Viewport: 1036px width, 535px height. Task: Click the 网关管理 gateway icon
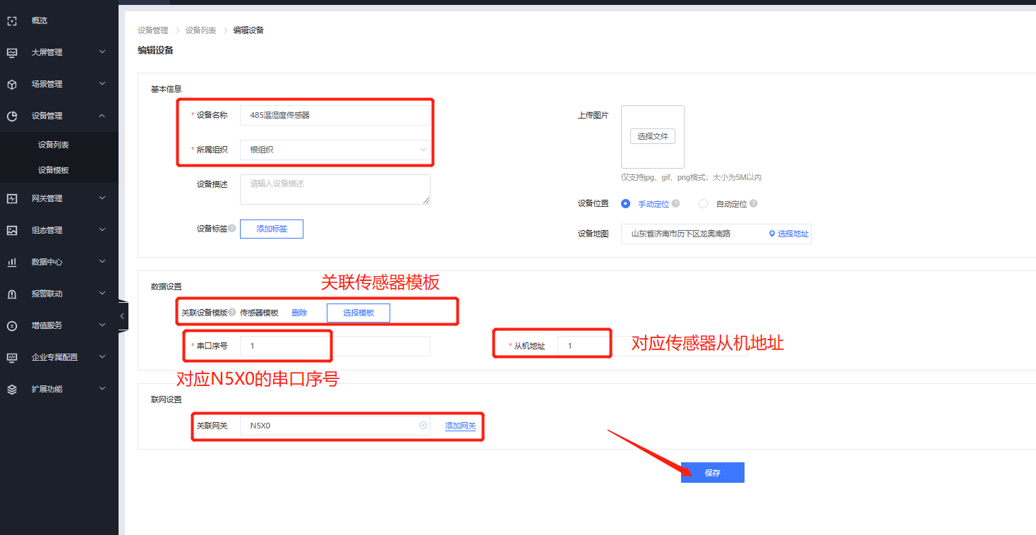point(12,198)
